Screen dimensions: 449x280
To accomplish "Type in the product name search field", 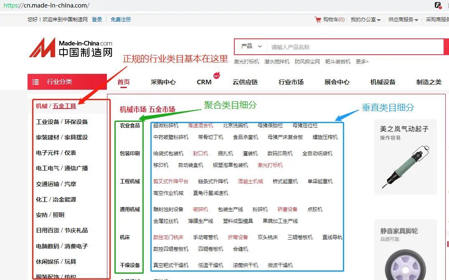I will click(355, 47).
